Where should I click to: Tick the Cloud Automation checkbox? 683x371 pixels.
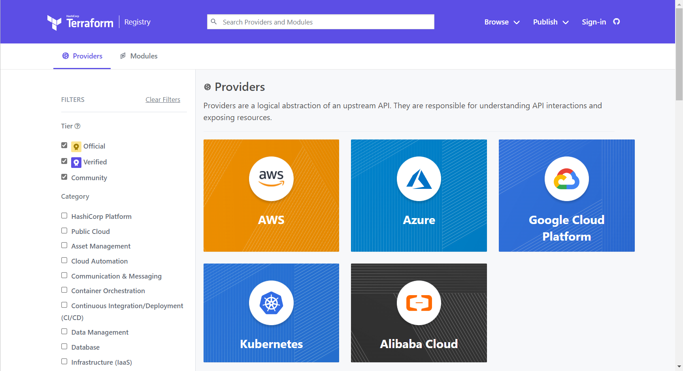[x=64, y=260]
